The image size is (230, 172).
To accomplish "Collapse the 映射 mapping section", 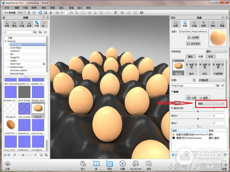I will tap(172, 92).
